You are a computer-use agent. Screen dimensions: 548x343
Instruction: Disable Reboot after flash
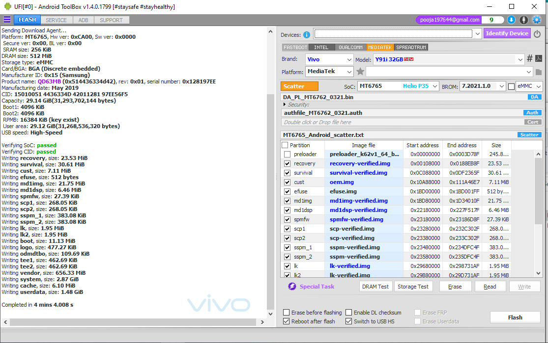(x=286, y=321)
